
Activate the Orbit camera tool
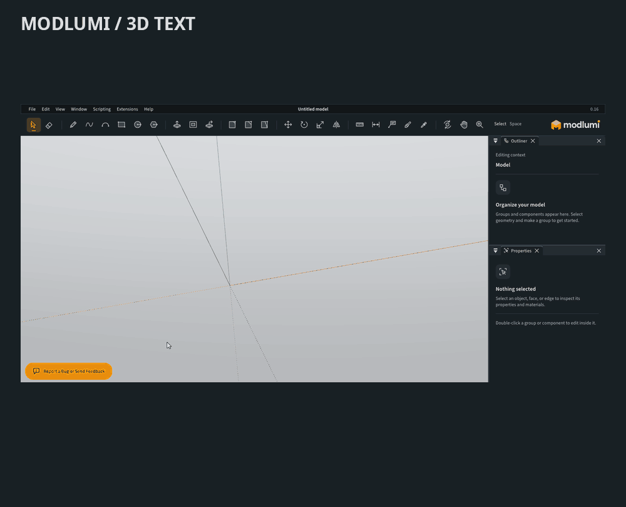(x=447, y=125)
